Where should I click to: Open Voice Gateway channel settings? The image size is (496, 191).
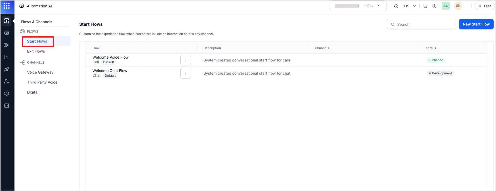(x=40, y=72)
